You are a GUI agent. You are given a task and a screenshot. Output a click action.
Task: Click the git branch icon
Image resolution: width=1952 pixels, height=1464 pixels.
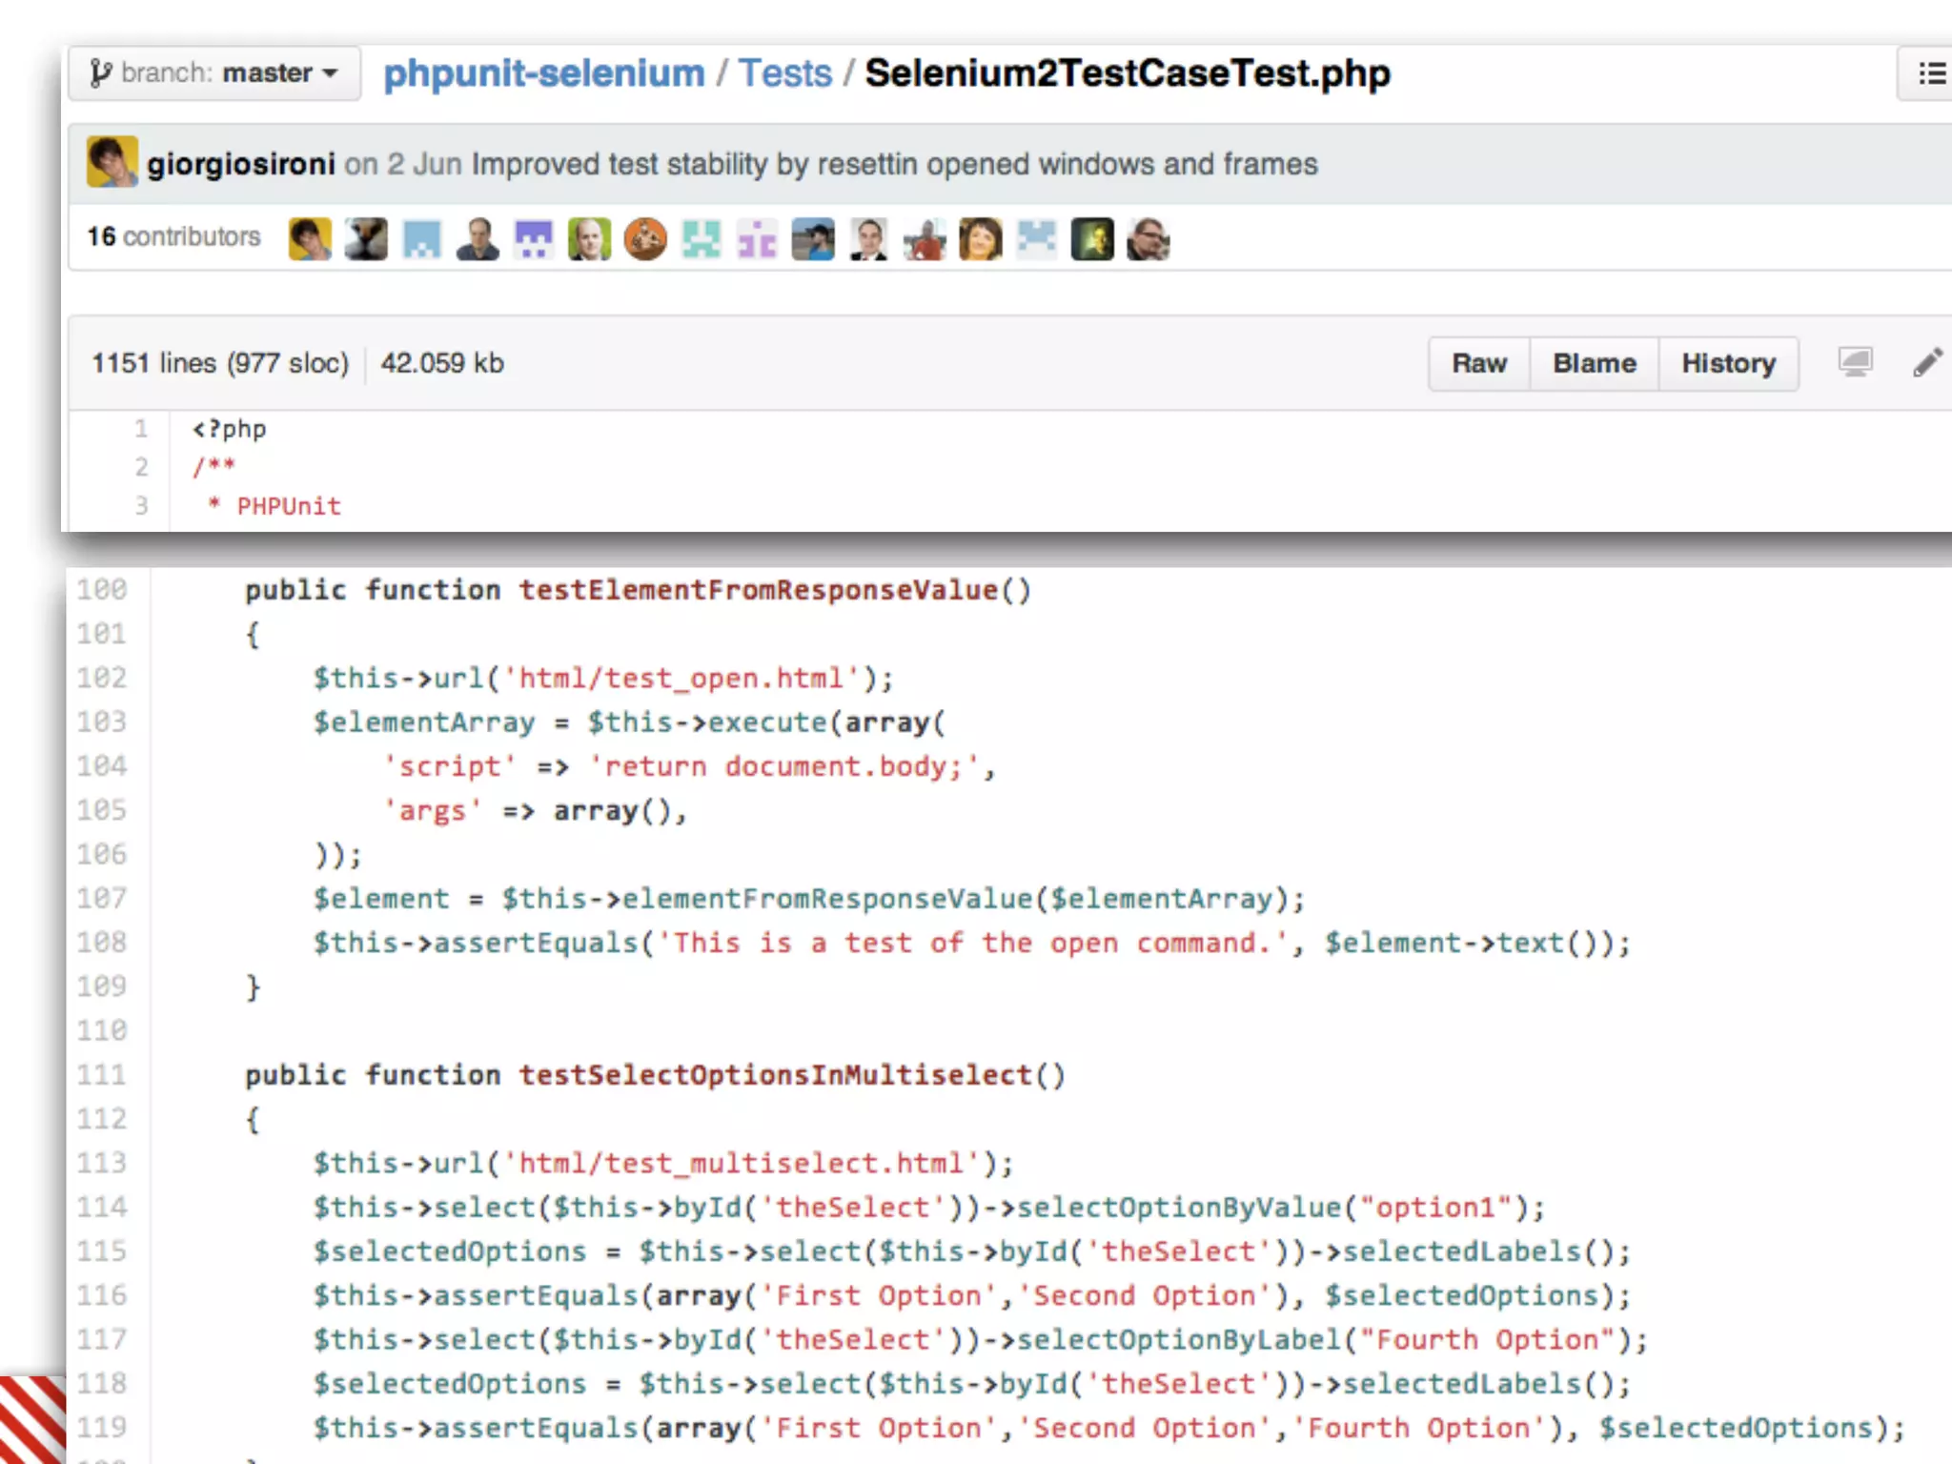coord(100,73)
